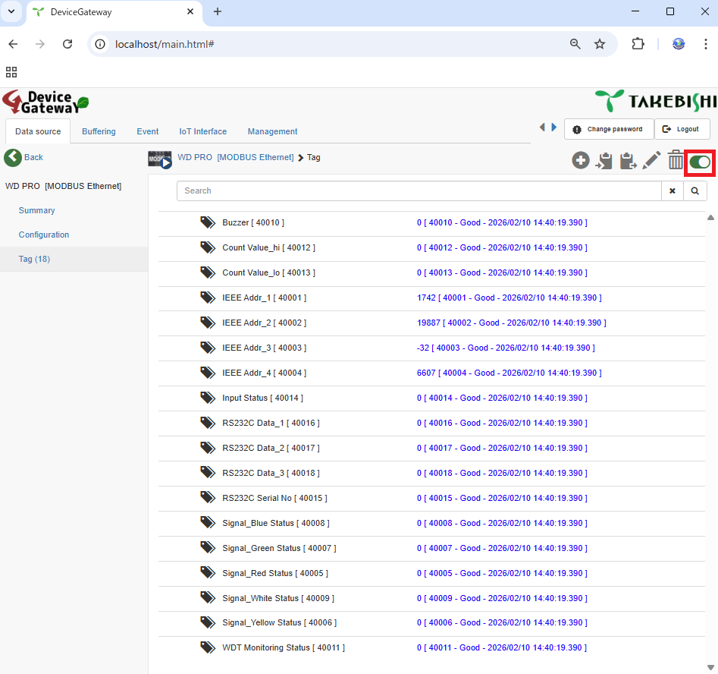Click inside the Search input field
Viewport: 718px width, 674px height.
coord(417,191)
